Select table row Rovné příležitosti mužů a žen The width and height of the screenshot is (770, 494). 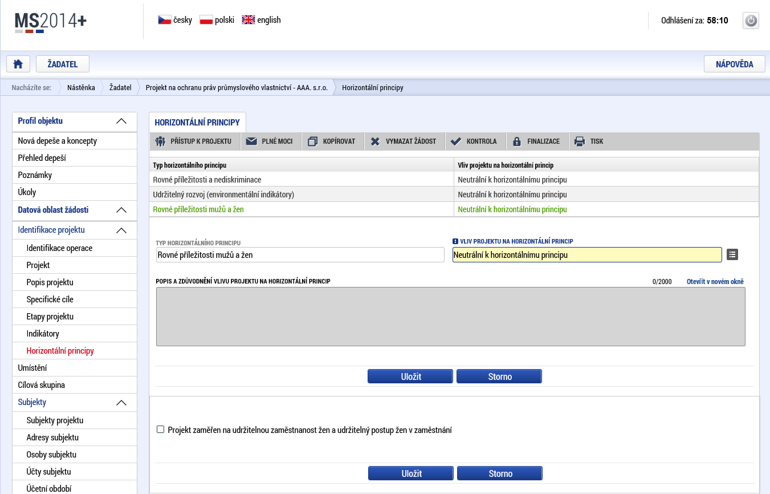tap(454, 209)
